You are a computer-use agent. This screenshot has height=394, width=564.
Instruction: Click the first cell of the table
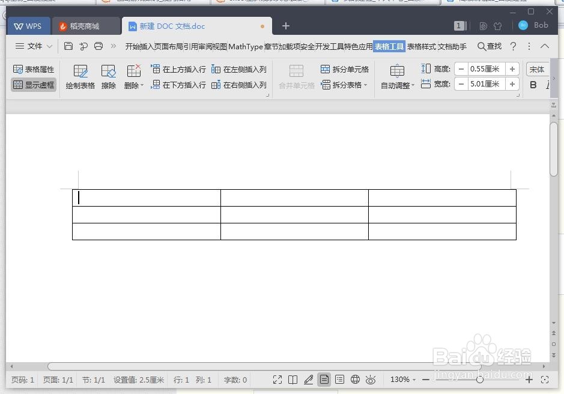coord(147,198)
